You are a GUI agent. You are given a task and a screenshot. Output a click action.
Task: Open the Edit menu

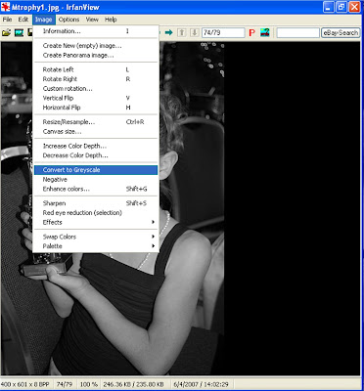coord(23,20)
